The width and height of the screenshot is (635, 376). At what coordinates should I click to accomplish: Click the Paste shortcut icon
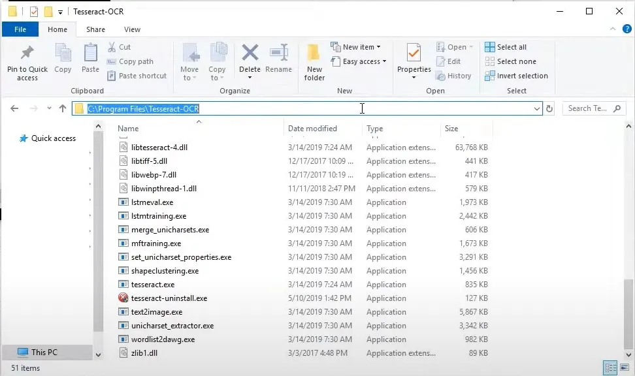pos(111,76)
